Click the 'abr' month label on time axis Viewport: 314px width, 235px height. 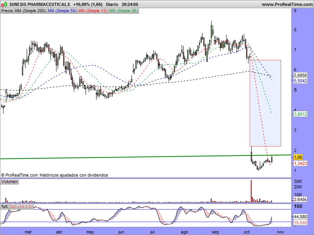(x=59, y=232)
